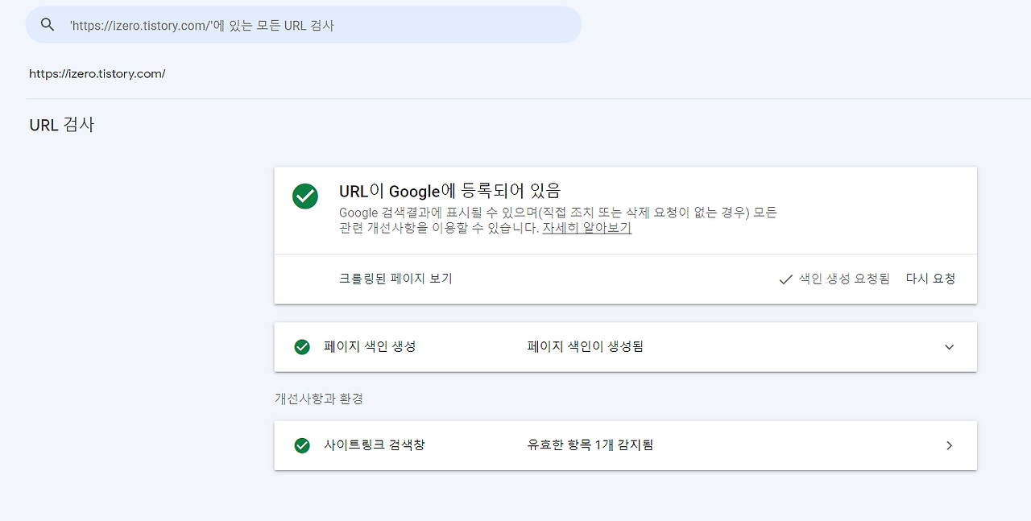
Task: Click the 유효한 항목 1개 감지됨 text
Action: (590, 445)
